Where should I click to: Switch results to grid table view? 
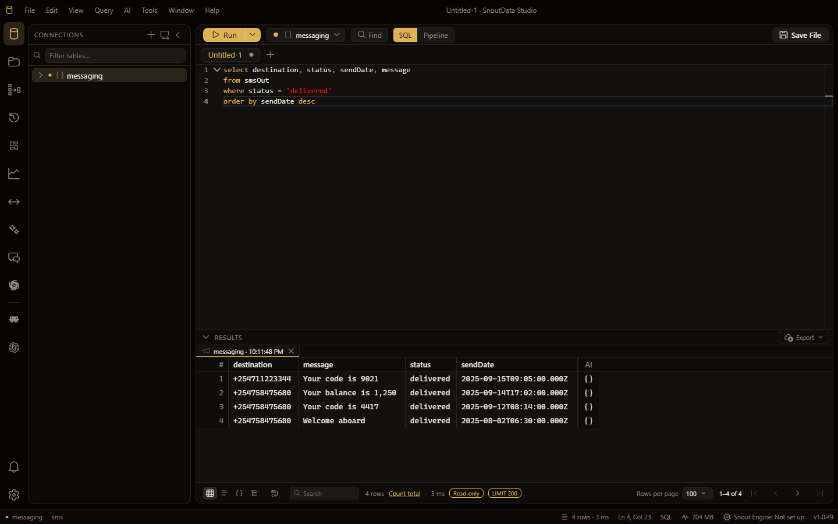coord(210,493)
